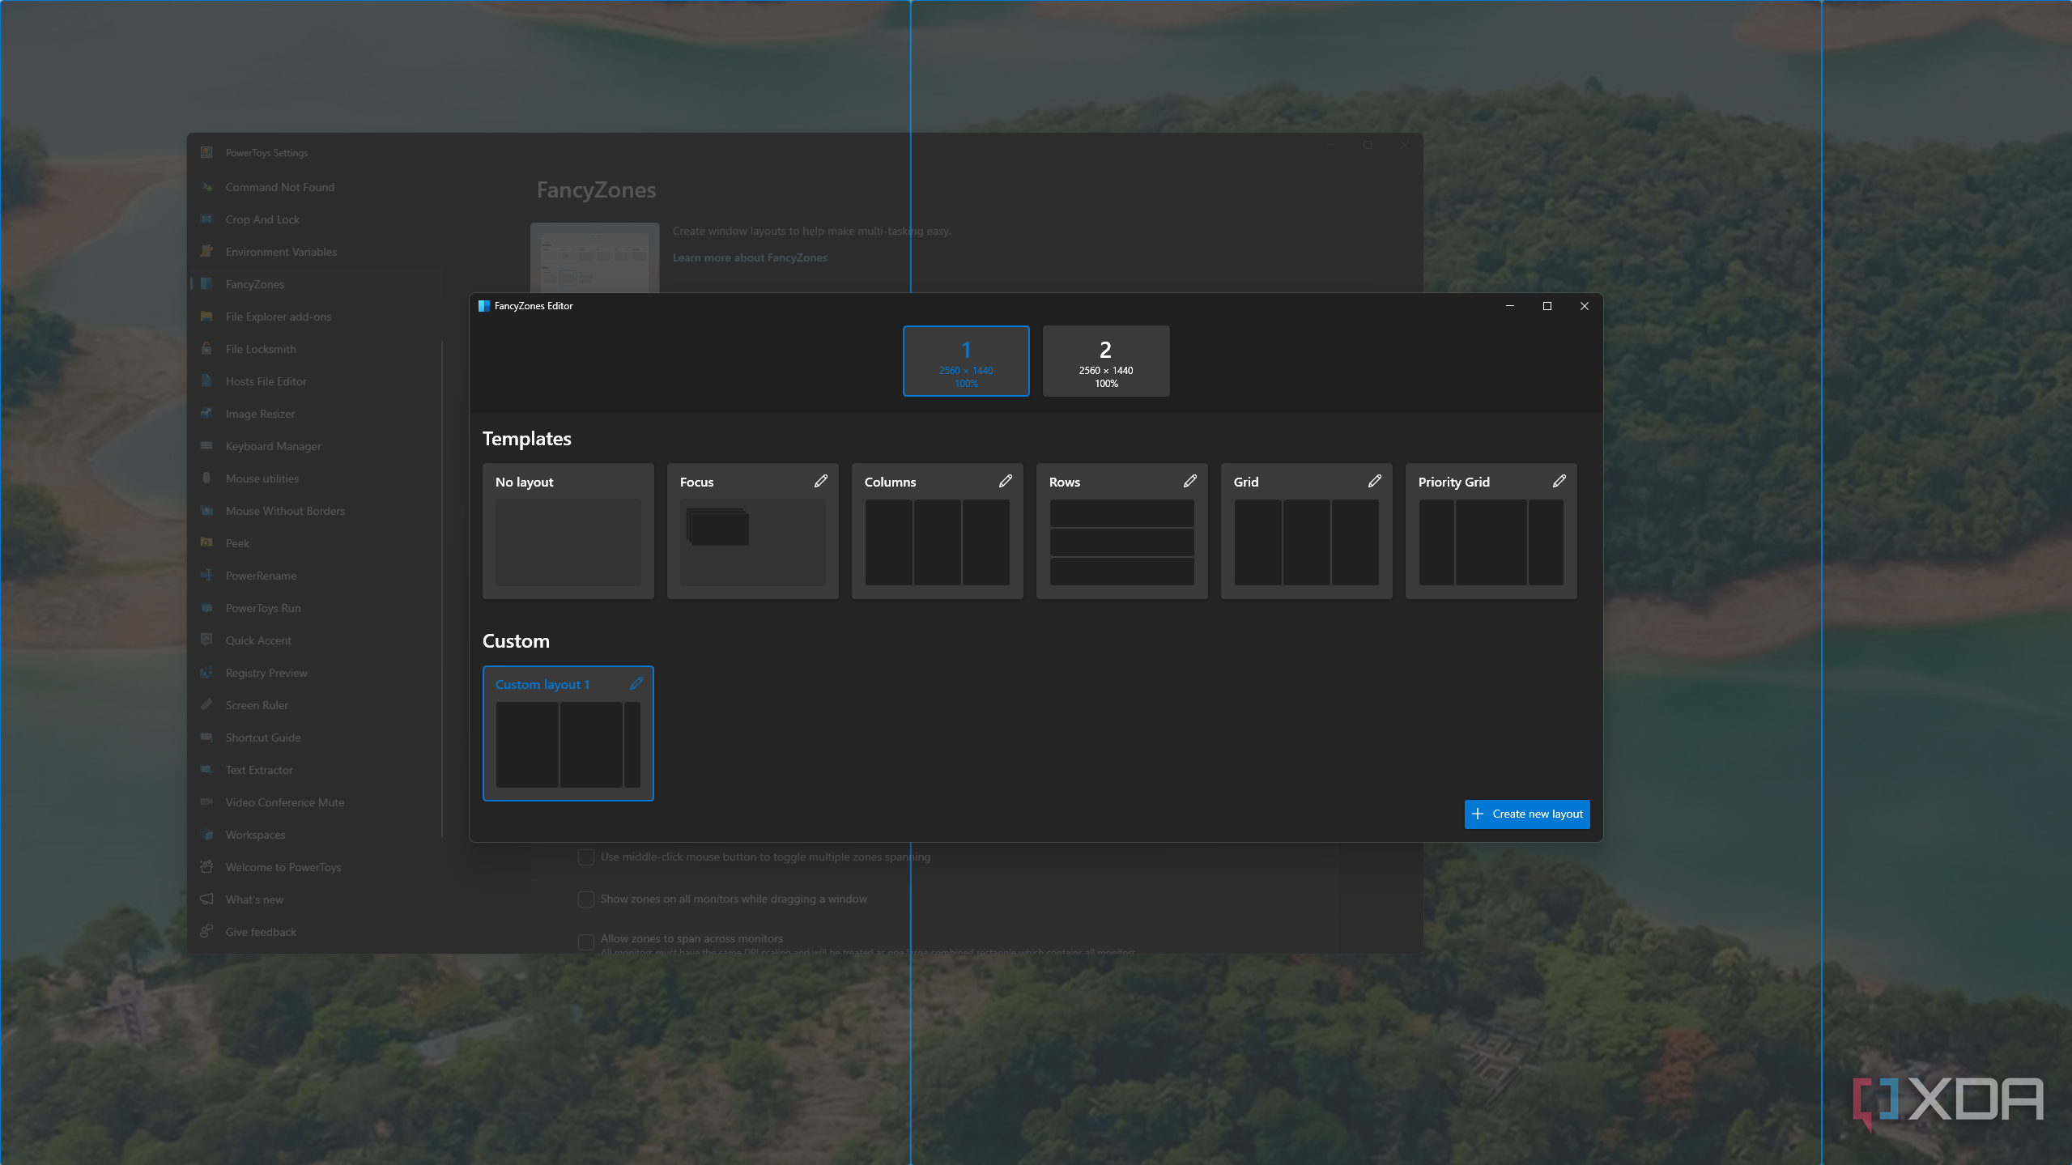Minimize the FancyZones Editor window

tap(1509, 306)
